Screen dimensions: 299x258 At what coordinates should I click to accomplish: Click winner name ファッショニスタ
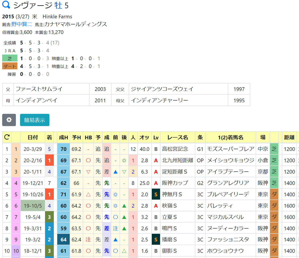[228, 240]
